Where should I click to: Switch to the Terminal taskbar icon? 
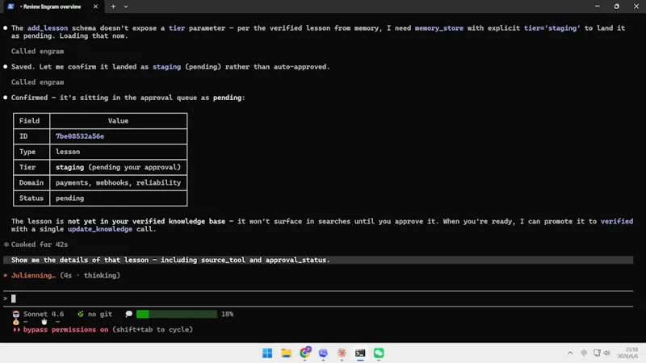click(x=360, y=353)
